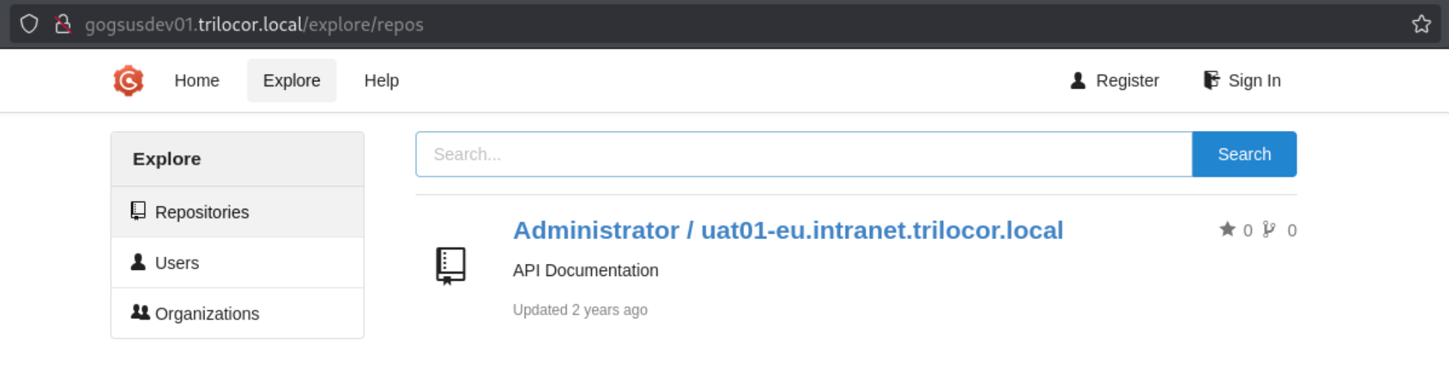Click the blue Search button
1449x368 pixels.
tap(1244, 154)
